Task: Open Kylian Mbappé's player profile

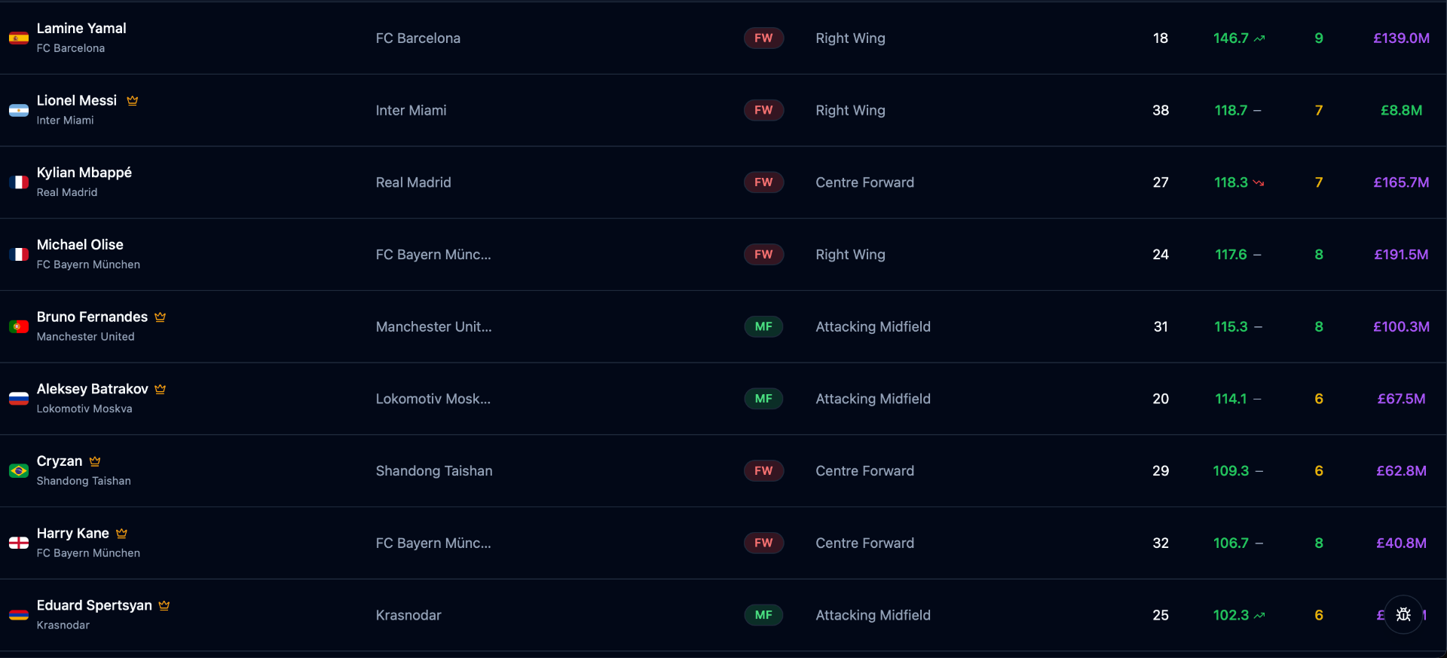Action: [84, 173]
